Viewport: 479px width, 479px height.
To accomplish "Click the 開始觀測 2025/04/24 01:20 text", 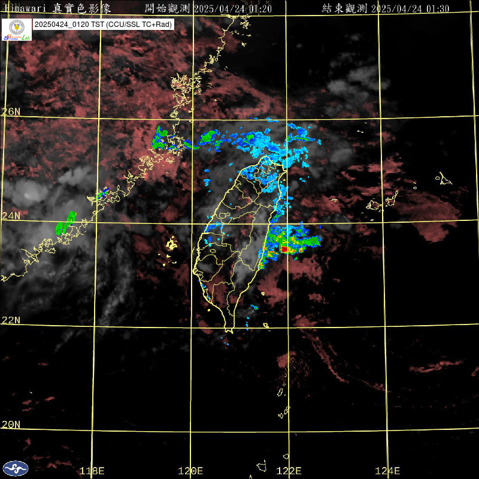I will (x=208, y=8).
